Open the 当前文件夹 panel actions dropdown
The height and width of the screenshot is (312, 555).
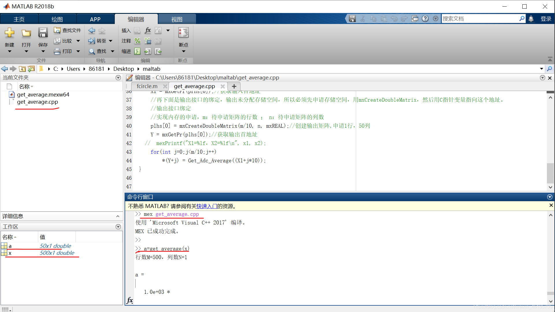[118, 77]
